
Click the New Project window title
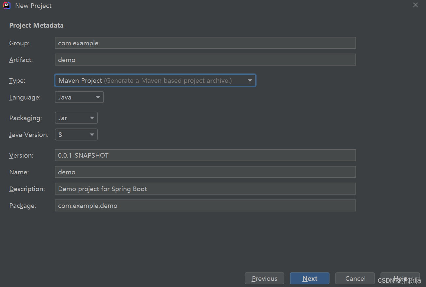(x=33, y=6)
